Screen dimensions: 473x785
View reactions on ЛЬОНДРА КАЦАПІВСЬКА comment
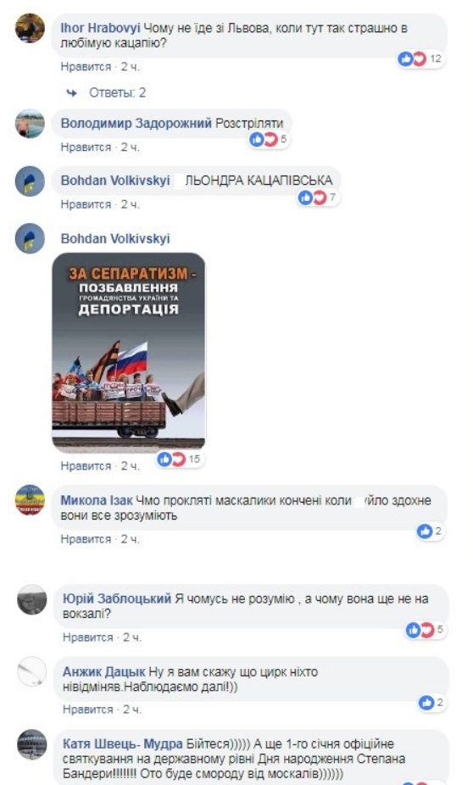click(x=319, y=198)
